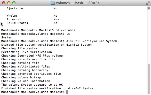Click the last 'Munteanuls-MacBook:volumes MacTest$' prompt
Screen dimensions: 151x95
[33, 92]
